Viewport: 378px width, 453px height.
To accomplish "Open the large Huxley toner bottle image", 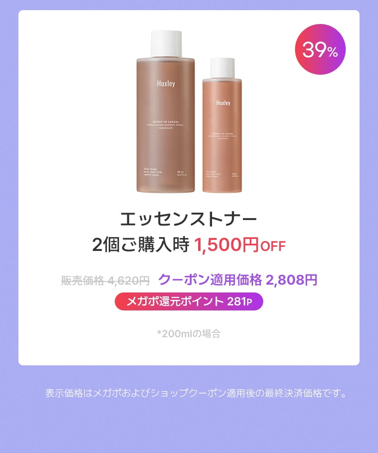I will [166, 112].
